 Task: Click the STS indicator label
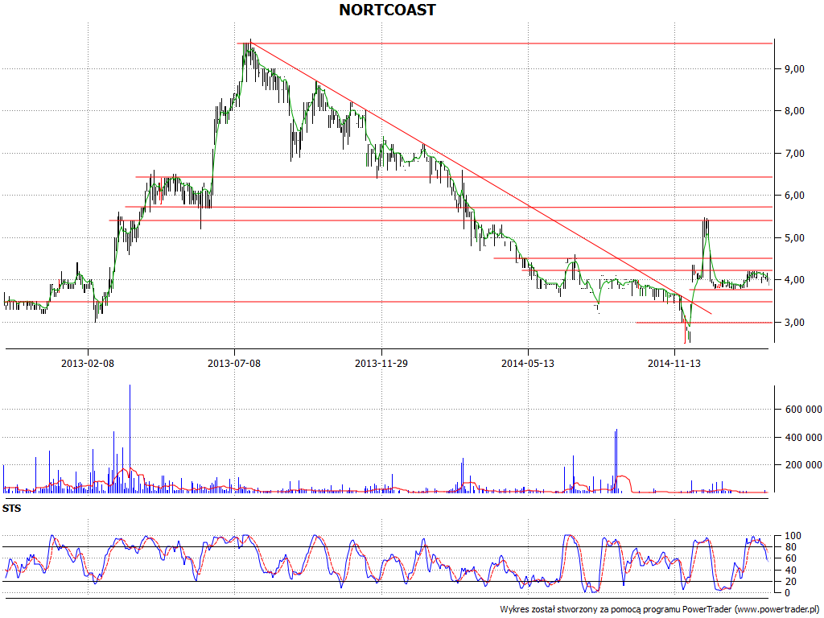[11, 509]
